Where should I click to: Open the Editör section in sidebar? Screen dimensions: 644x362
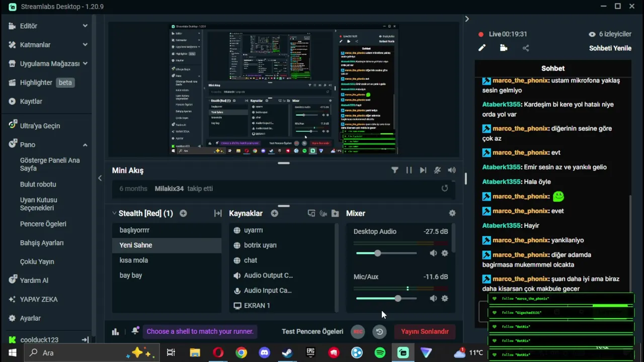tap(29, 26)
